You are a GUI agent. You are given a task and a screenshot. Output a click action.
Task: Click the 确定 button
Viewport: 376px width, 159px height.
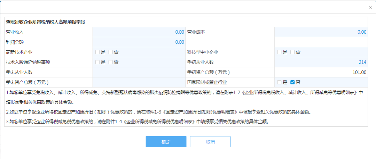coord(166,142)
